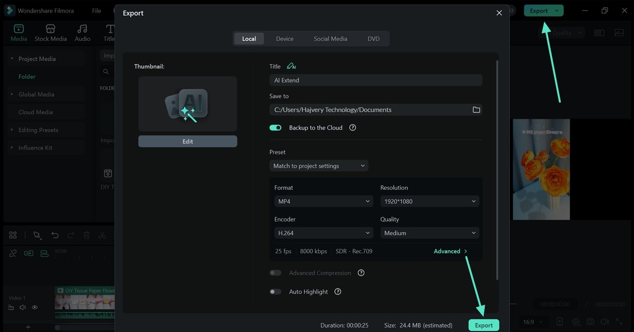634x332 pixels.
Task: Click the Export button at the bottom
Action: point(483,325)
